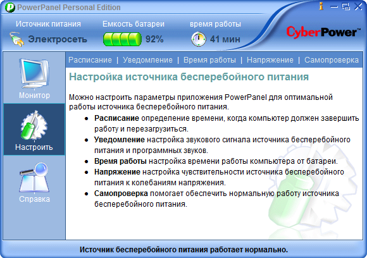
Task: Click the green battery capacity indicator
Action: [122, 39]
